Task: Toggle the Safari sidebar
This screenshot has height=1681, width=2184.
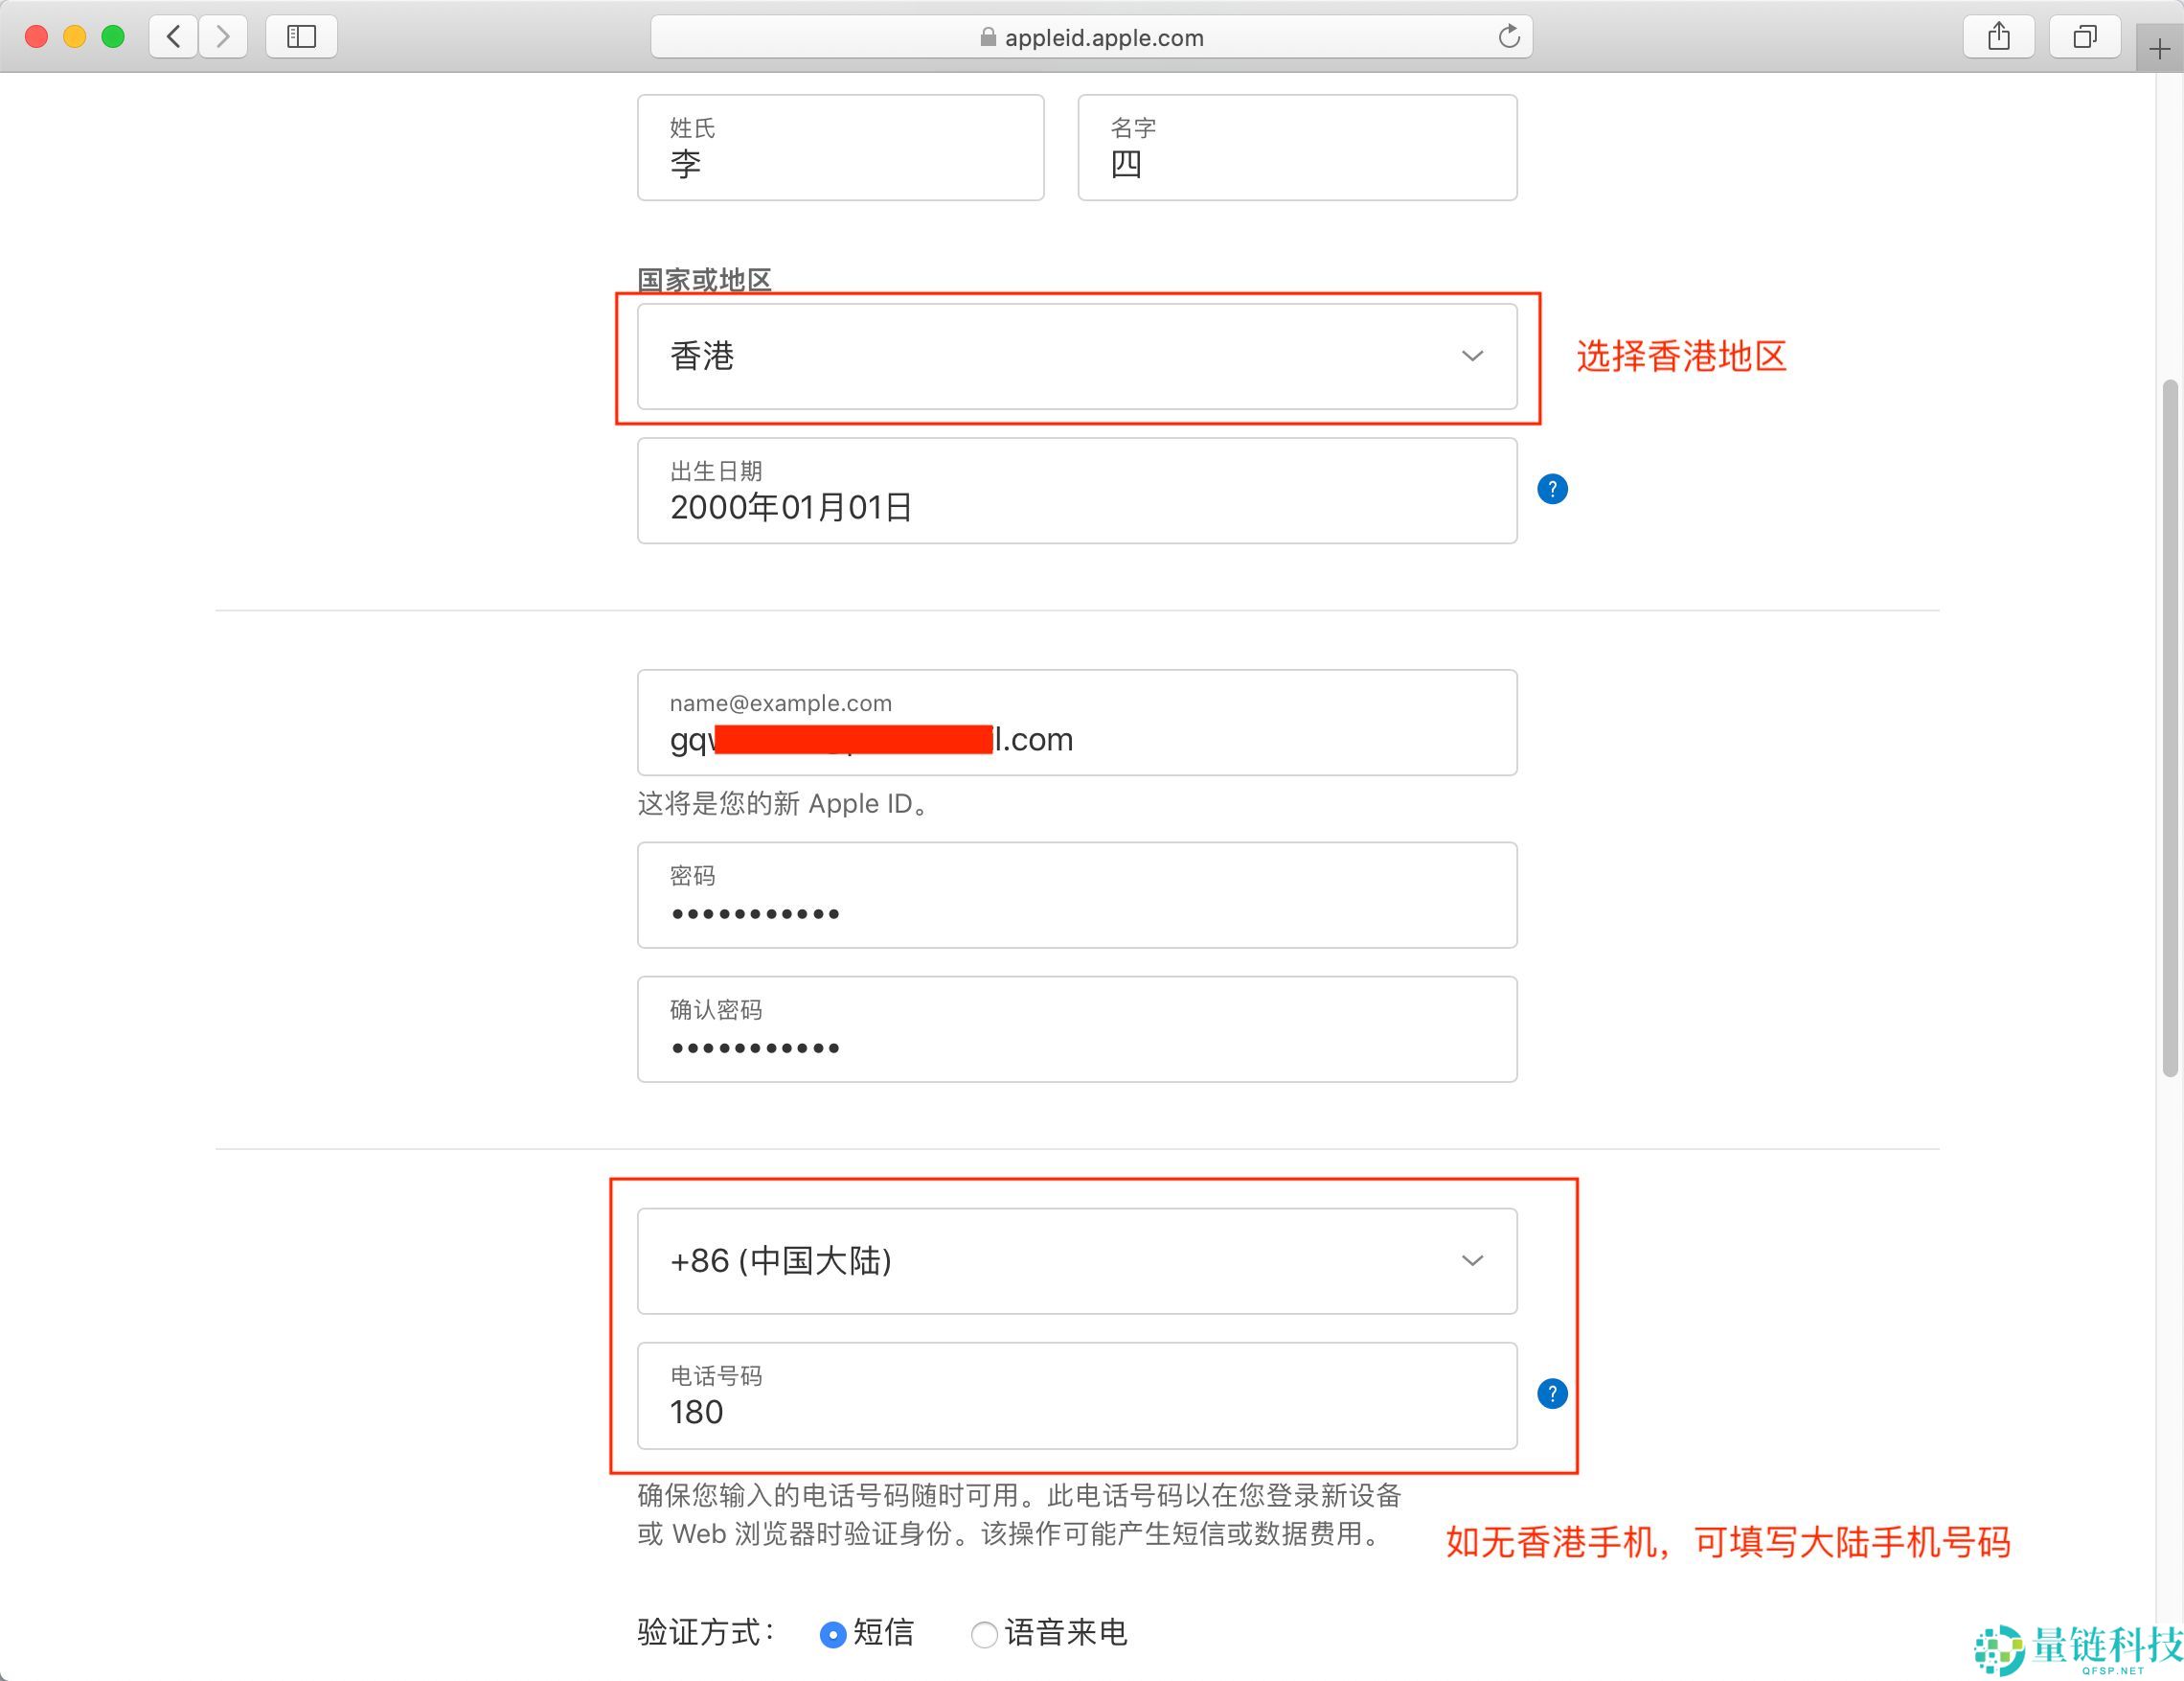Action: (x=301, y=37)
